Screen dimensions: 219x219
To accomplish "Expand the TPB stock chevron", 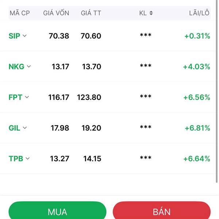I will [28, 158].
